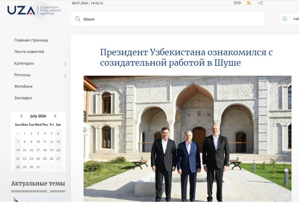The width and height of the screenshot is (299, 204).
Task: Go to previous month in calendar
Action: 21,116
